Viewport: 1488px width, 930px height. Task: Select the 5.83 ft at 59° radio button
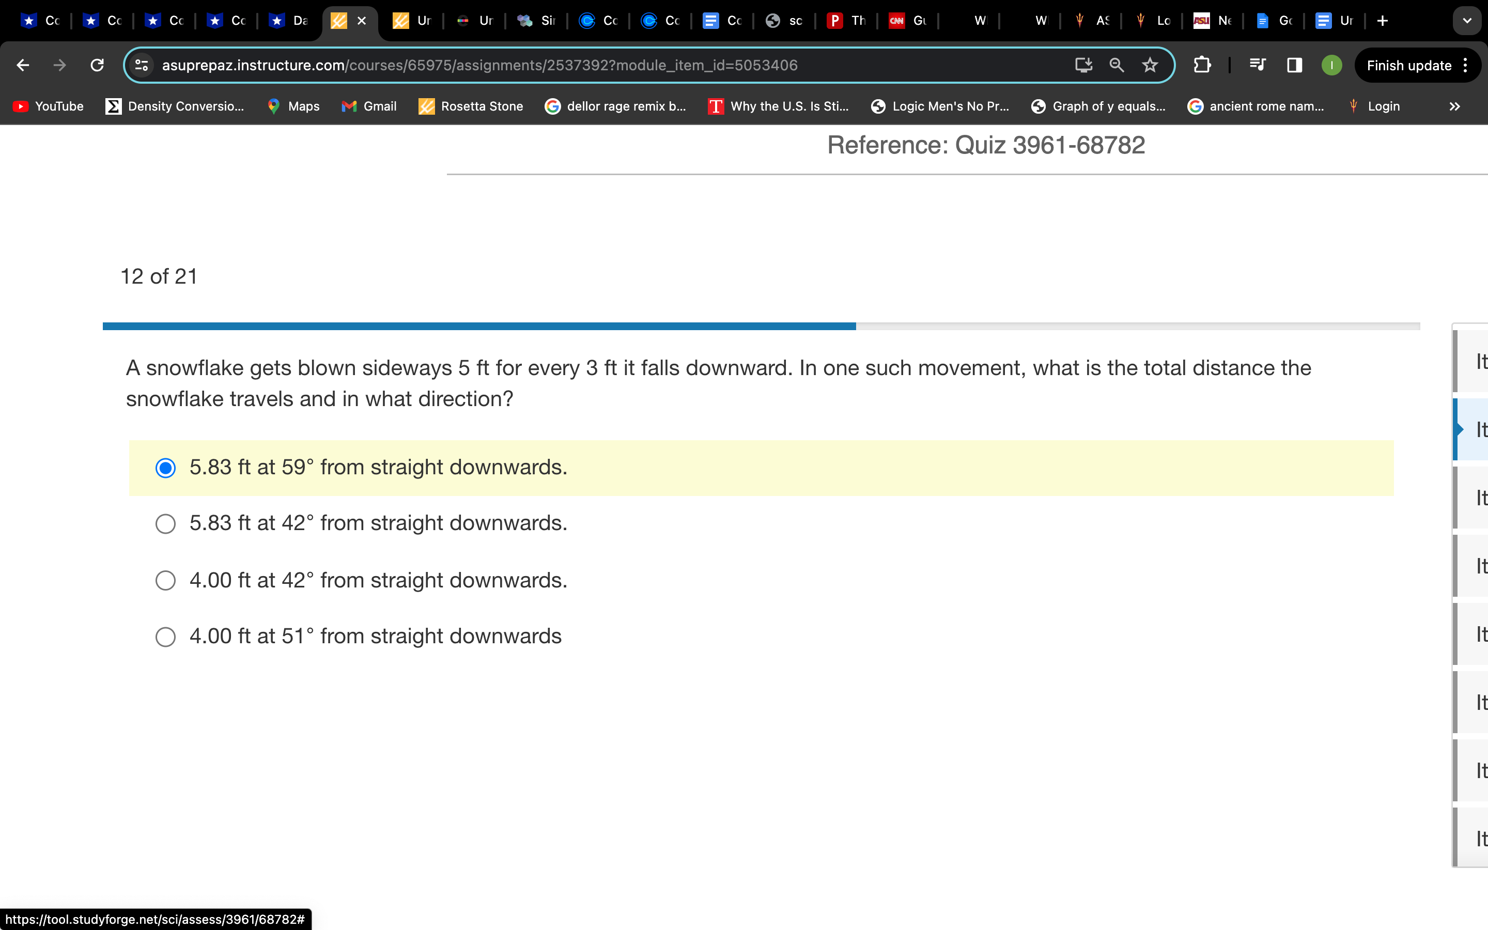point(165,466)
